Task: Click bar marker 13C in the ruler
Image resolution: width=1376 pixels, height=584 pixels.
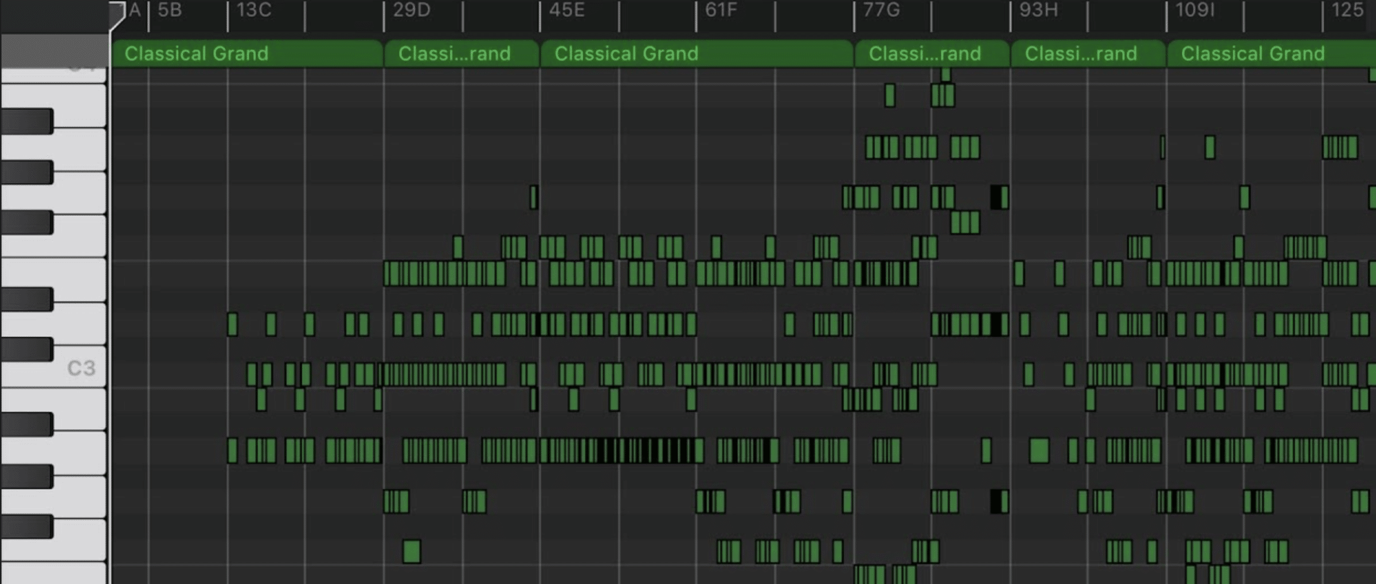Action: pos(254,10)
